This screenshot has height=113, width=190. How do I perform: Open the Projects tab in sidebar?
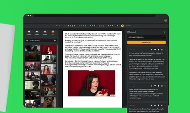[x=29, y=33]
